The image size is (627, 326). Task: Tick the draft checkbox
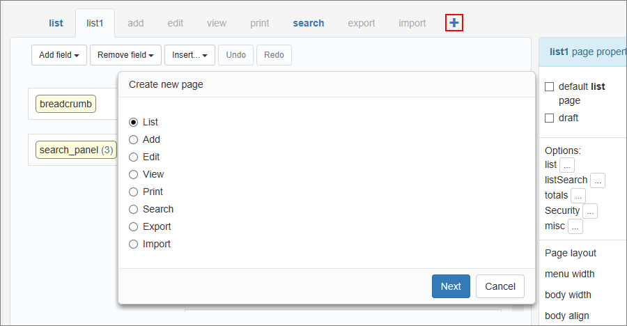coord(549,118)
